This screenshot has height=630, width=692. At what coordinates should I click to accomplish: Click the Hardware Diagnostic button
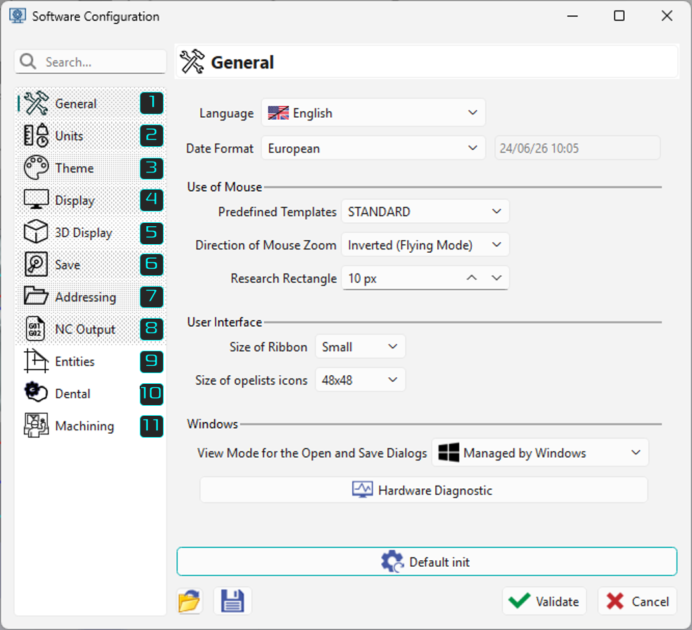[424, 490]
